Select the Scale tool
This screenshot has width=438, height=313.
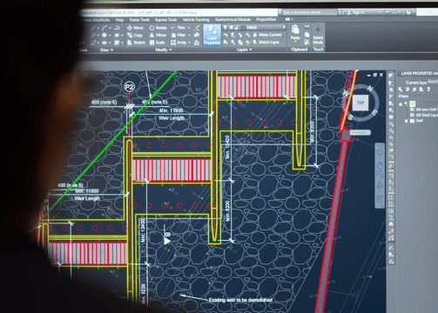157,43
